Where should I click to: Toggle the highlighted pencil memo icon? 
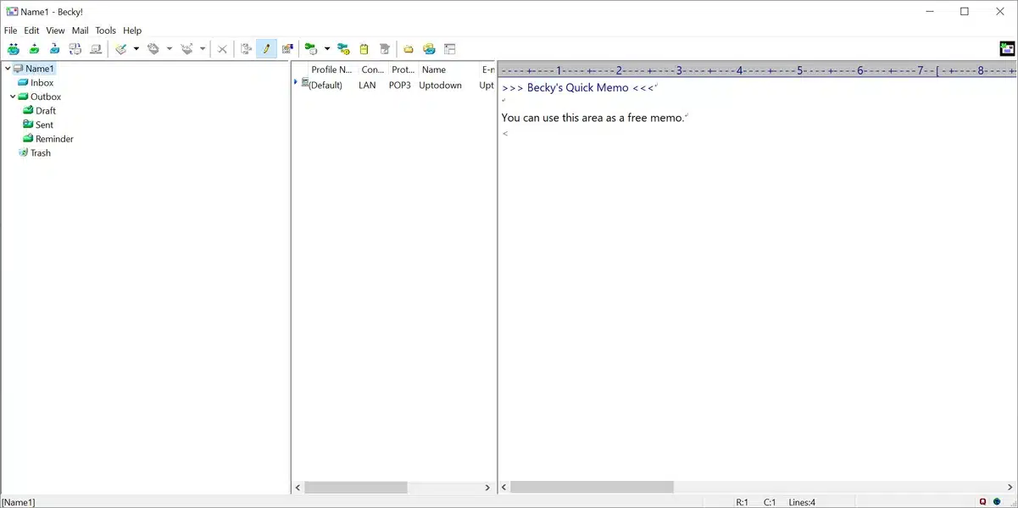coord(266,49)
